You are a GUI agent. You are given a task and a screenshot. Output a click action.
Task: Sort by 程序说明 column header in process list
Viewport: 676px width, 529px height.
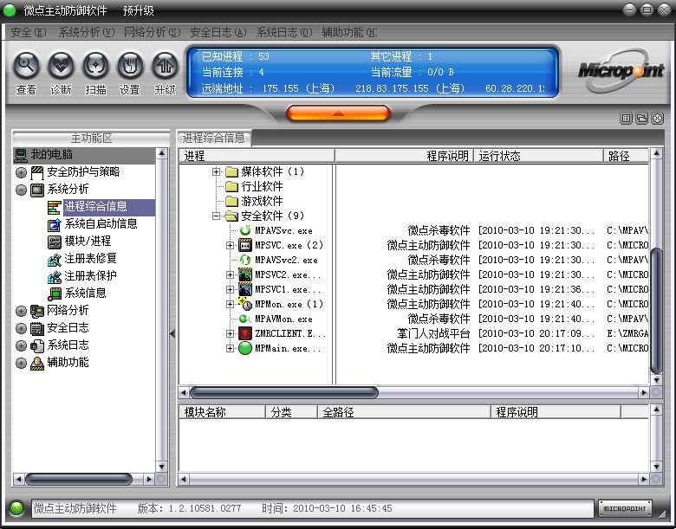pos(405,156)
